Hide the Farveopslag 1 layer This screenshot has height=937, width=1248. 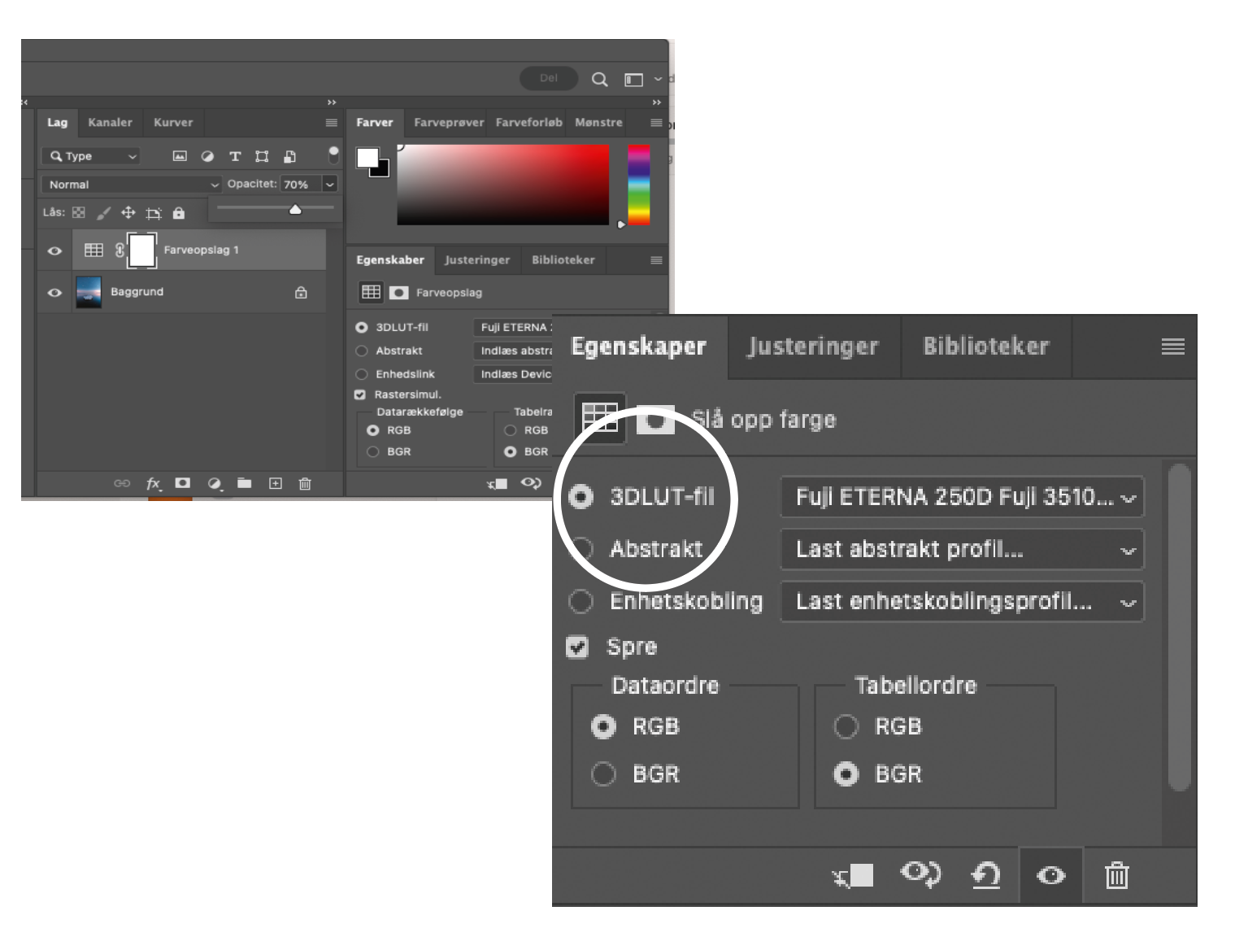(x=54, y=251)
